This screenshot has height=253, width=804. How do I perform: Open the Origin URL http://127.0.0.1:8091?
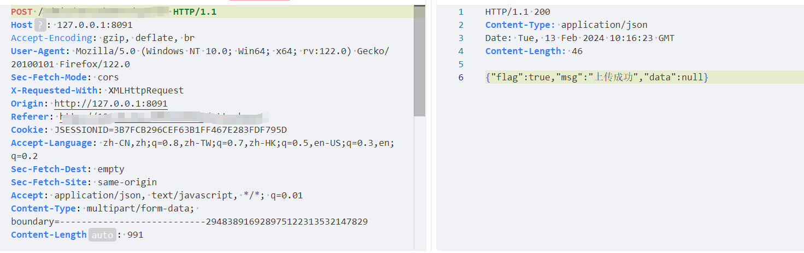(111, 104)
